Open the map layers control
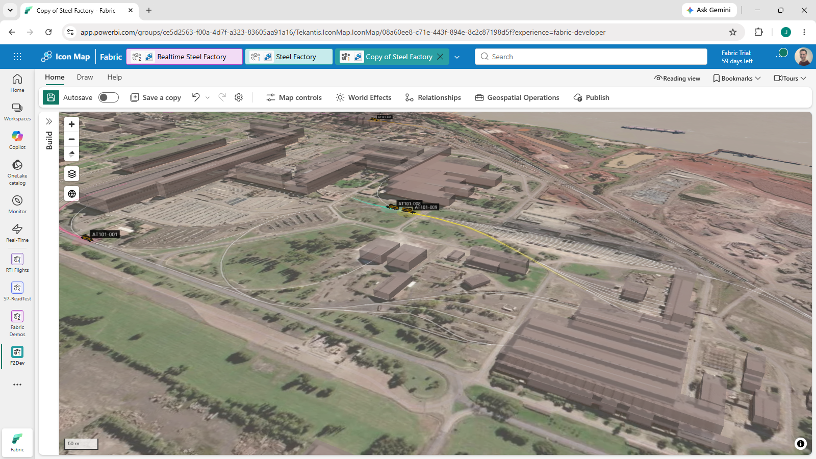The image size is (816, 459). coord(72,174)
